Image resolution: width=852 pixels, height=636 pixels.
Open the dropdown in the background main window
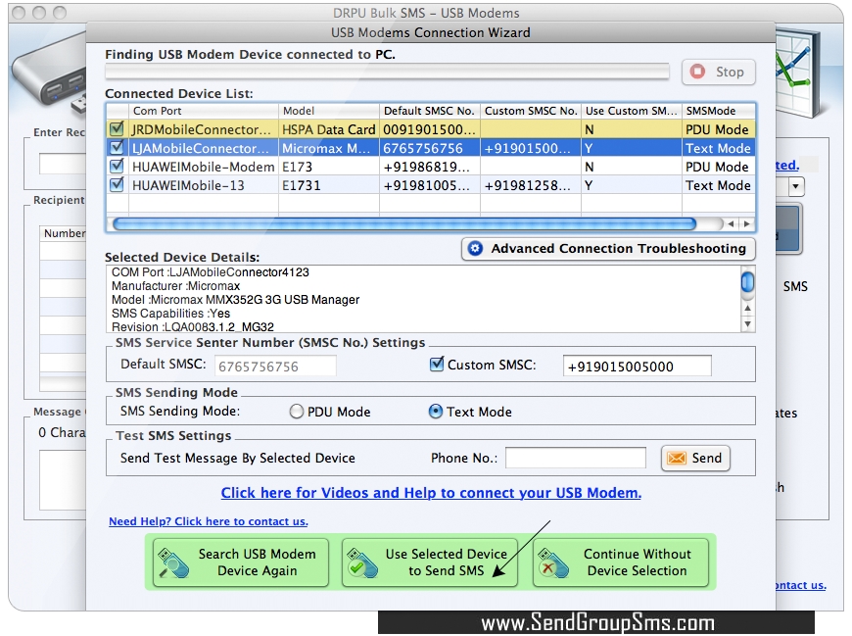click(796, 187)
